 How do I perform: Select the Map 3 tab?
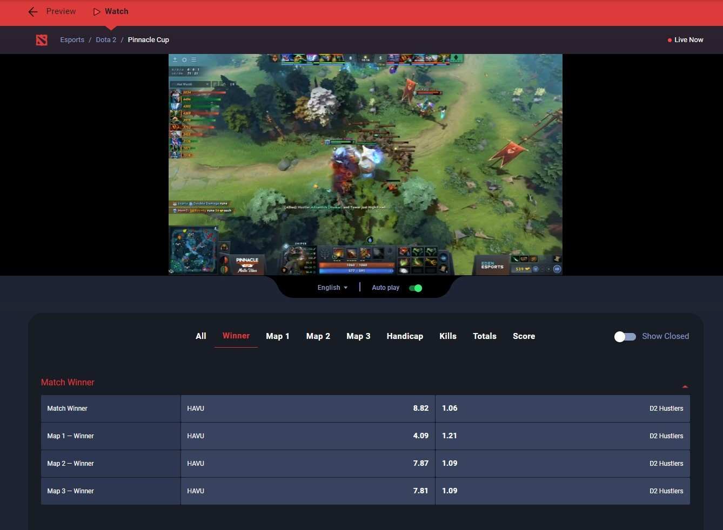358,336
